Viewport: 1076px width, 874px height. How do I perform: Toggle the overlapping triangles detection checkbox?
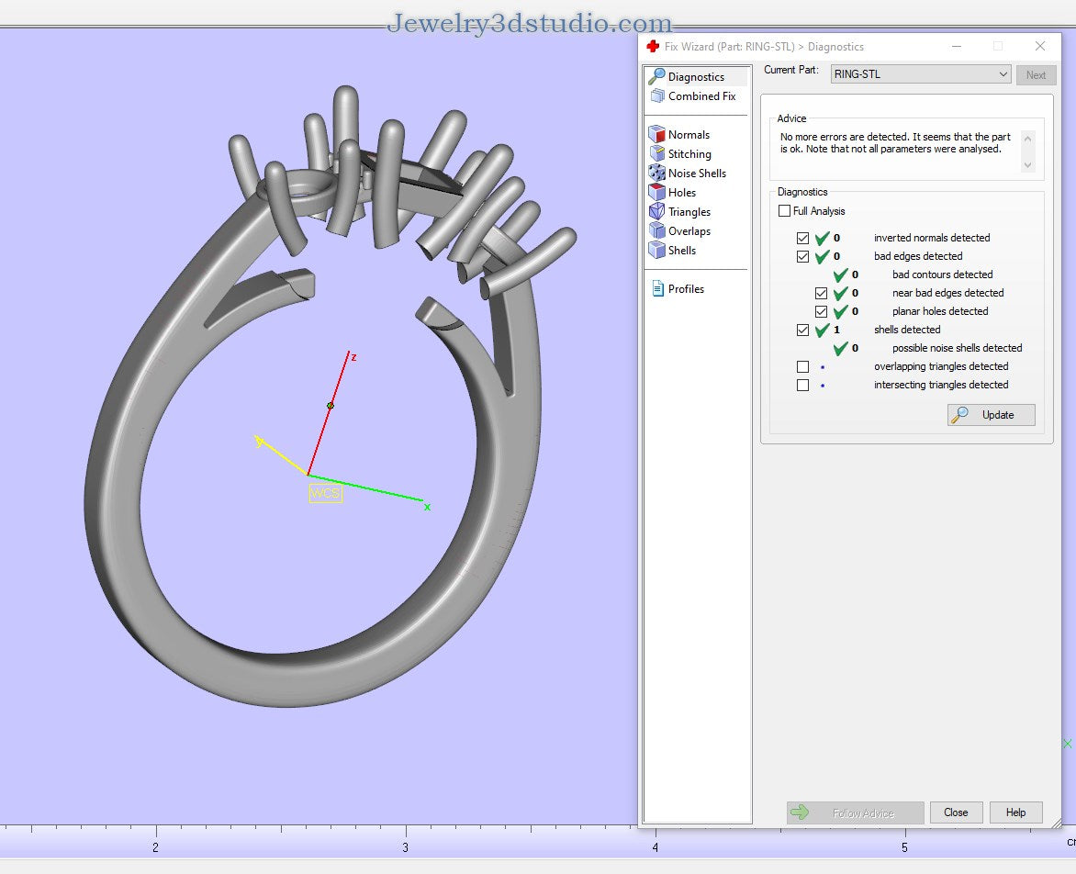802,366
